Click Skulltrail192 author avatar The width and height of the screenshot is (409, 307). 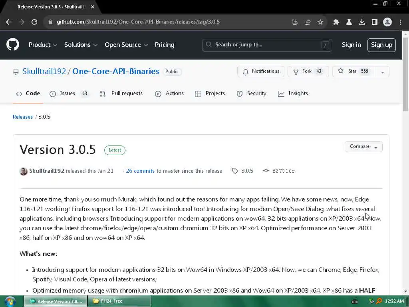(x=24, y=171)
